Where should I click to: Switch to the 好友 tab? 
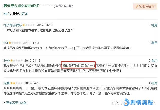(25, 14)
